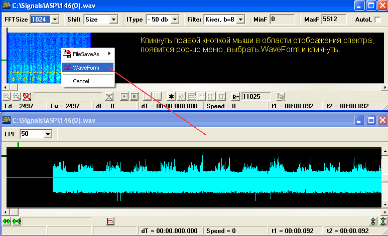Viewport: 388px width, 236px height.
Task: Click the play button in spectrum toolbar
Action: click(x=124, y=96)
